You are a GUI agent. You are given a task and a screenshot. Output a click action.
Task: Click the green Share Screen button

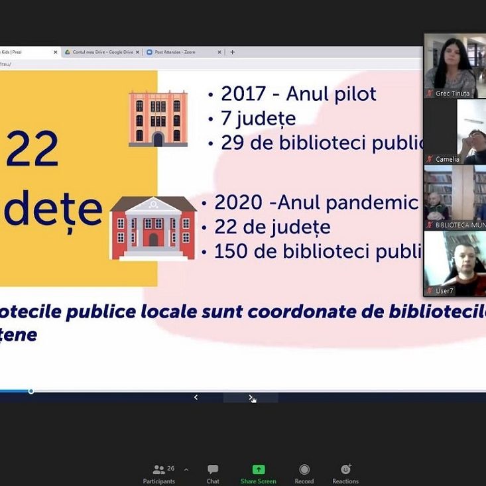point(258,473)
